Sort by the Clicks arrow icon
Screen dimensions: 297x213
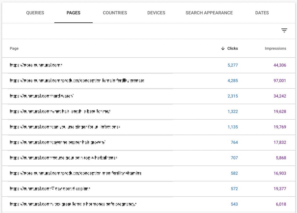pyautogui.click(x=223, y=48)
